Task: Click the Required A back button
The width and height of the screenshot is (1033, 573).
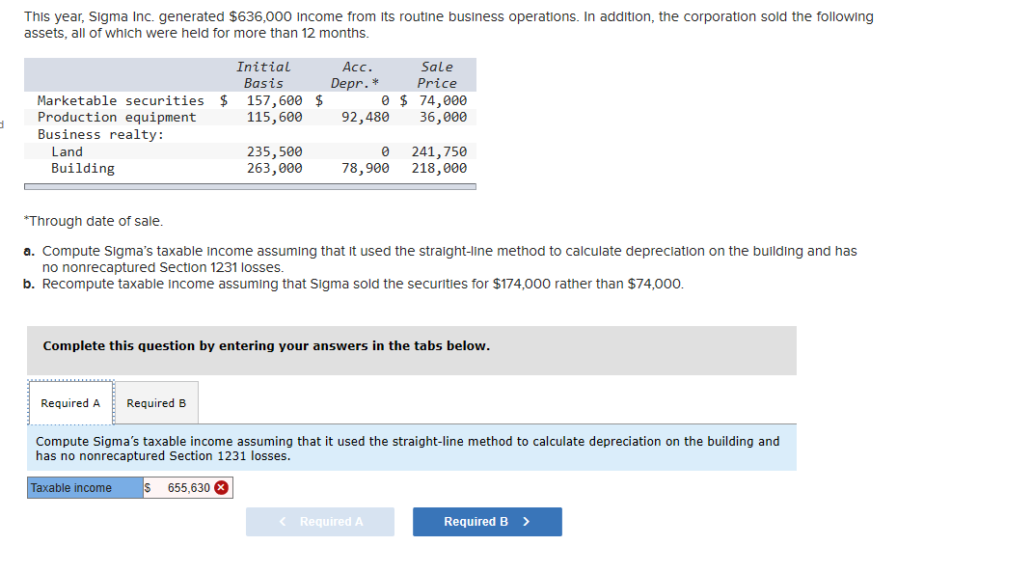Action: tap(320, 521)
